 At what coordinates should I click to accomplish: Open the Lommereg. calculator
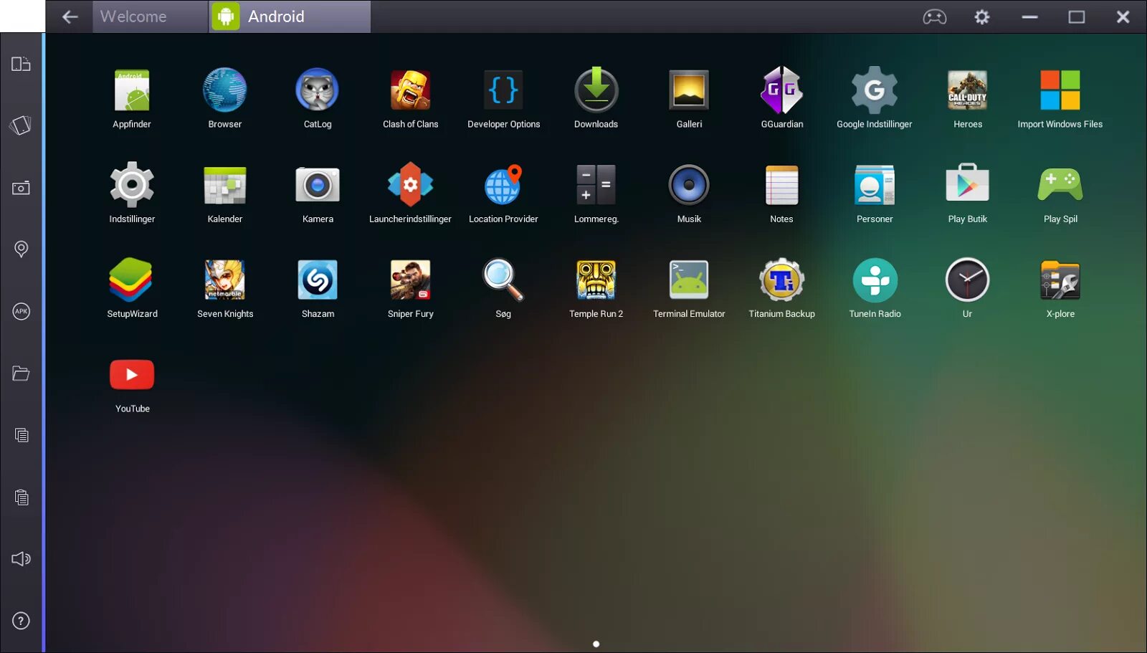coord(596,185)
